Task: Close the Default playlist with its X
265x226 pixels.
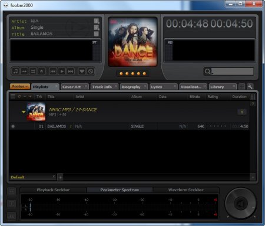Action: click(x=54, y=177)
